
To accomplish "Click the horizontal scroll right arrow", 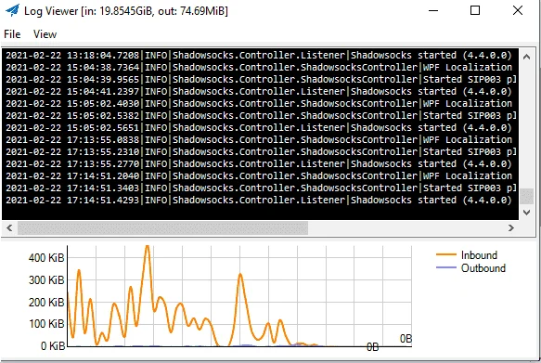I will [x=511, y=227].
